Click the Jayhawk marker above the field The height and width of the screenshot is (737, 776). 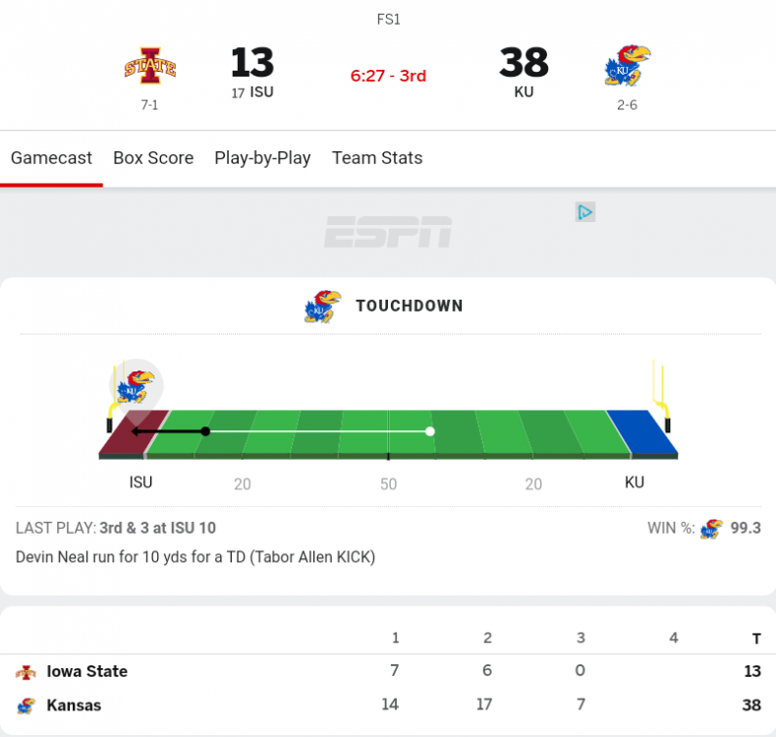point(136,384)
